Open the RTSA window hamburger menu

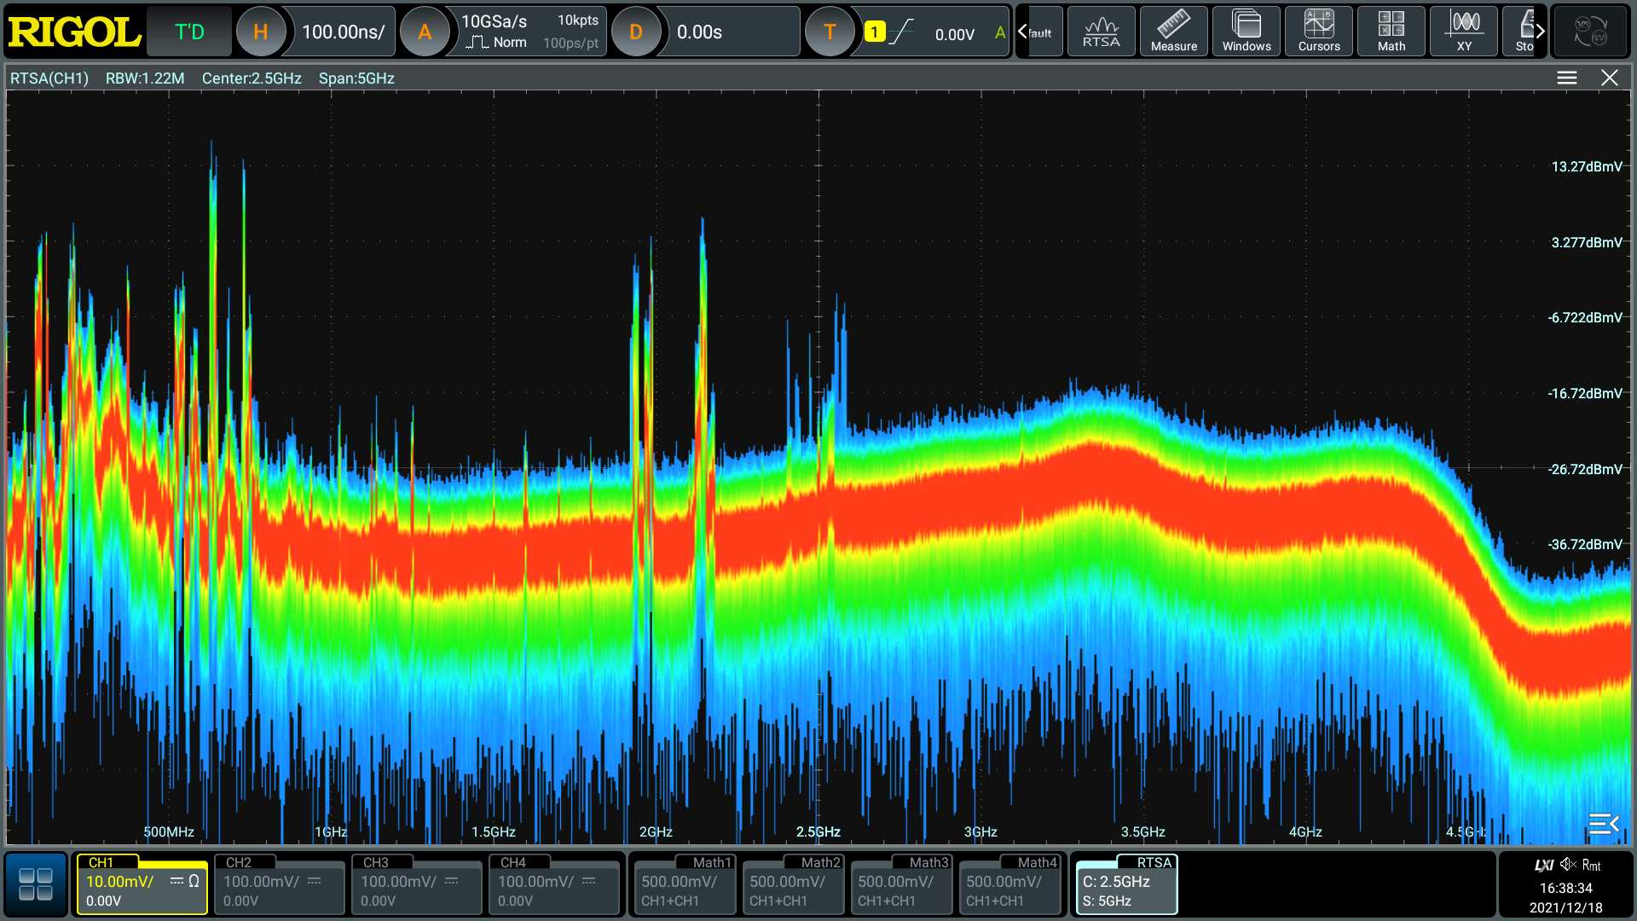(1566, 78)
